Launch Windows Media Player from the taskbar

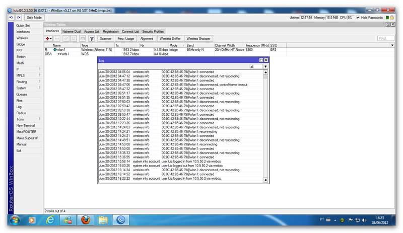32,220
